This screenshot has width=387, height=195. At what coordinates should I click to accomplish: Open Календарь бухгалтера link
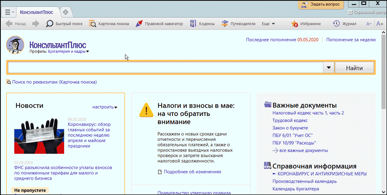[296, 189]
